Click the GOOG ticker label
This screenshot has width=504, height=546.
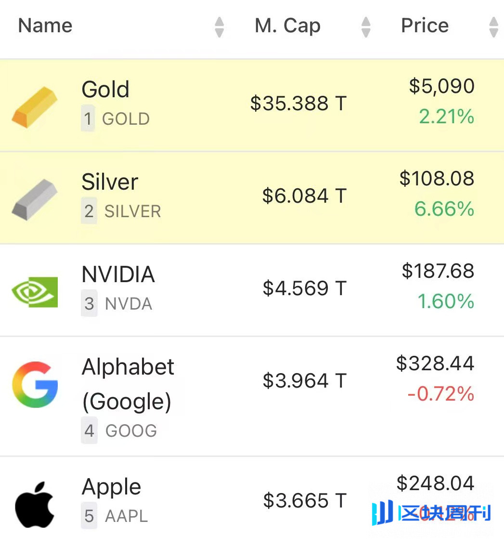pyautogui.click(x=131, y=430)
